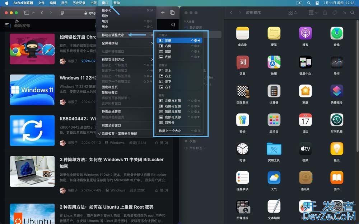Open the Tips (提示) app icon
Viewport: 359px width, 224px height.
pyautogui.click(x=337, y=149)
